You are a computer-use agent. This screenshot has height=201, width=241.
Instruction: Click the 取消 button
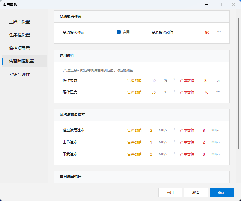point(196,193)
